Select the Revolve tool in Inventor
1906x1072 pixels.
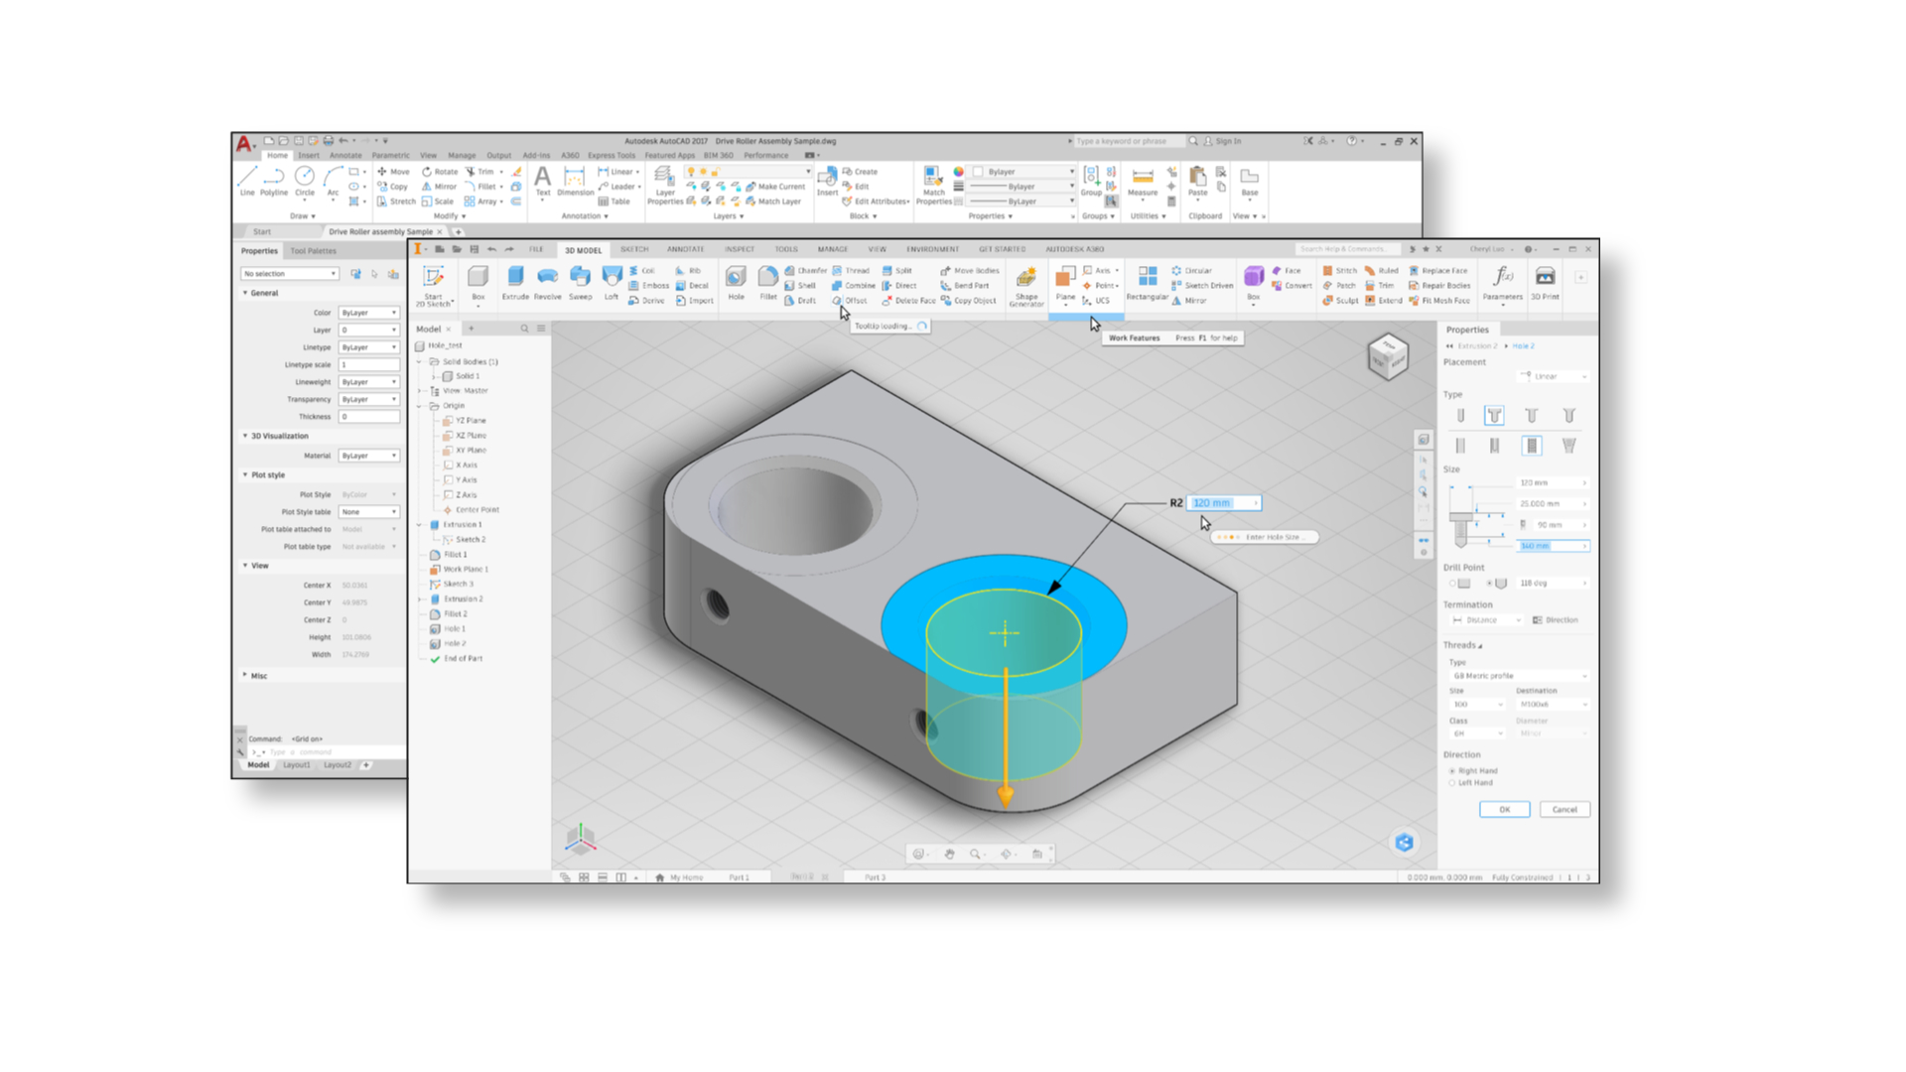point(547,283)
